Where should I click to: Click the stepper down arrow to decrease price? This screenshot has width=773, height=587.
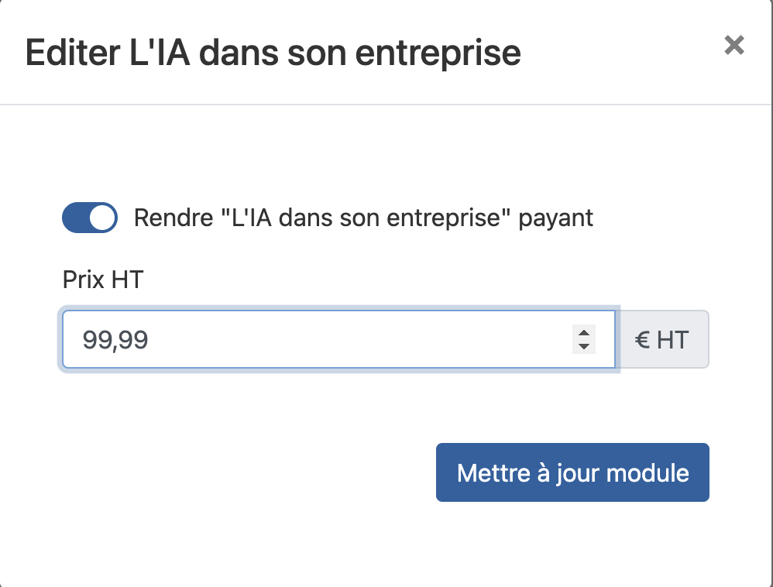584,345
